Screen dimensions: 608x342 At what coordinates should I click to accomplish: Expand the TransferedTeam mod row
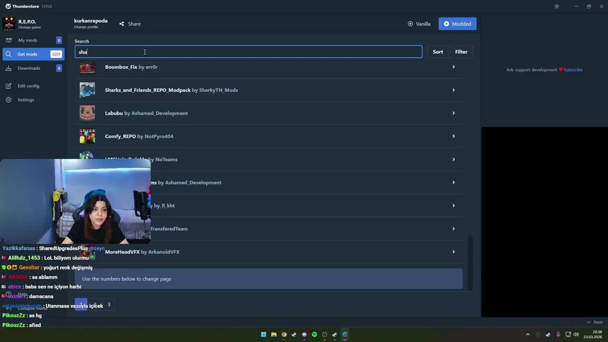pyautogui.click(x=454, y=228)
